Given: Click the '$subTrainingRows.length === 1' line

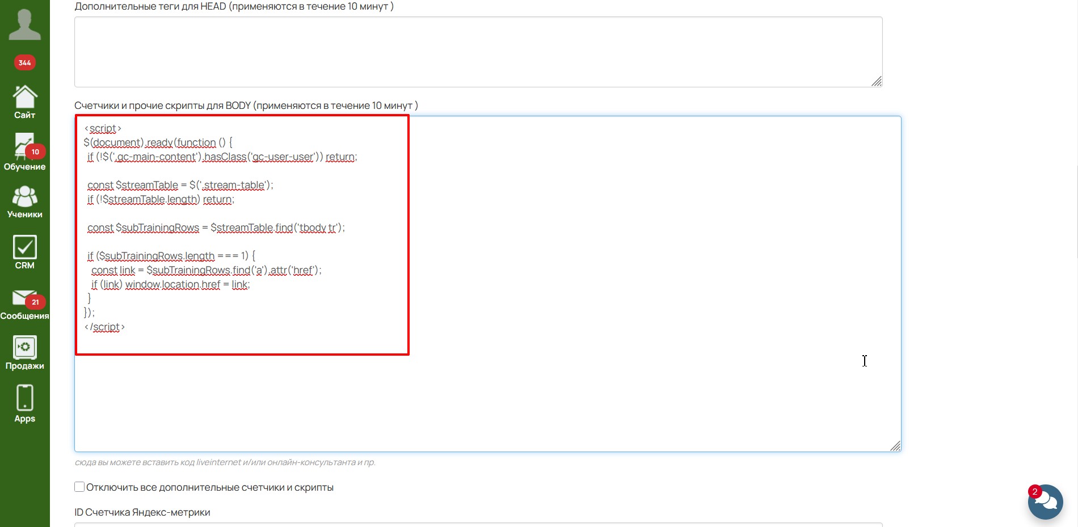Looking at the screenshot, I should pos(171,256).
